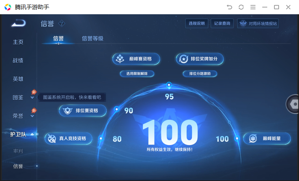Open 图鉴 in sidebar

tap(18, 97)
